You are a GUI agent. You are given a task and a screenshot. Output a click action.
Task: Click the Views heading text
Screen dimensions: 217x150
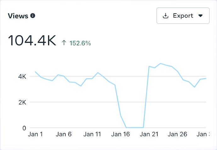click(18, 16)
